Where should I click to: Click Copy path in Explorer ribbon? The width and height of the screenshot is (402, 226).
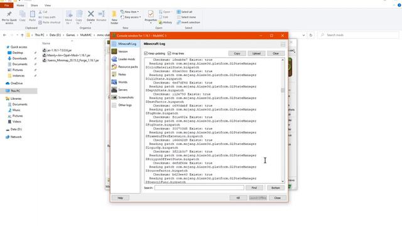[47, 17]
